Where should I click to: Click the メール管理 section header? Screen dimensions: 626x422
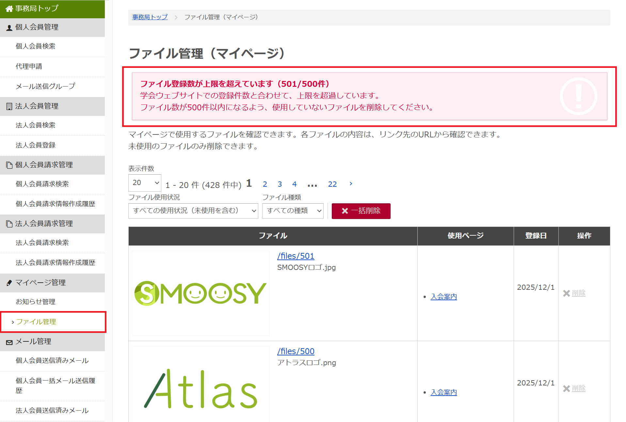[53, 342]
